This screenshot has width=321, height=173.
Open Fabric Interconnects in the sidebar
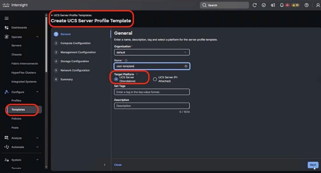click(24, 63)
